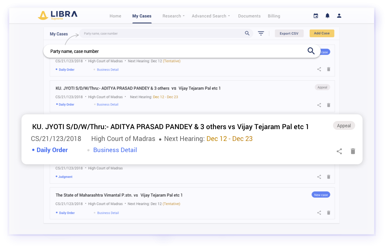View notifications via the bell icon
The height and width of the screenshot is (249, 387).
(x=327, y=16)
